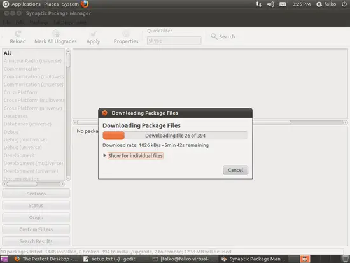The width and height of the screenshot is (350, 263).
Task: Select Communication (universe) section
Action: pyautogui.click(x=34, y=85)
